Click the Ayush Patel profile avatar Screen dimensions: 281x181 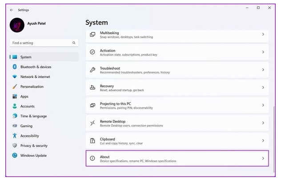17,25
